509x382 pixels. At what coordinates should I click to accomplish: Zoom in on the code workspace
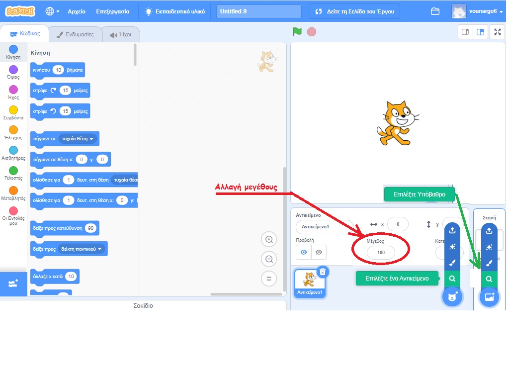[x=269, y=240]
